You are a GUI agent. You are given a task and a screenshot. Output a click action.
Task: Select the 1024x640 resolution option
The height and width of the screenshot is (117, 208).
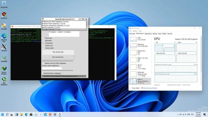click(48, 43)
